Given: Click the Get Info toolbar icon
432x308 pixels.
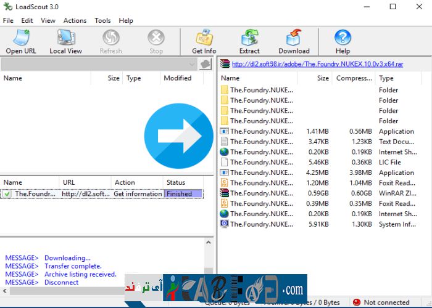Looking at the screenshot, I should [204, 41].
